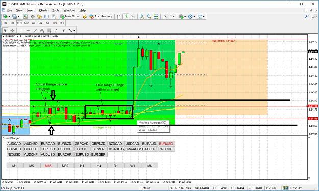
Task: Open the Terminal panel icon
Action: (46, 17)
